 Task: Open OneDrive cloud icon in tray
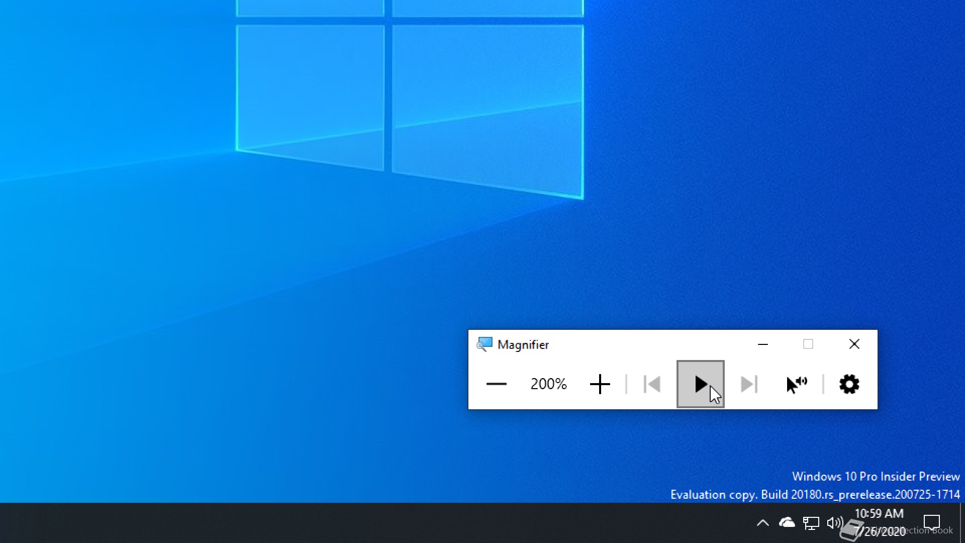pyautogui.click(x=787, y=523)
